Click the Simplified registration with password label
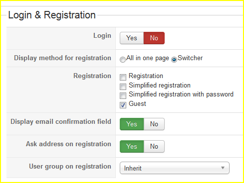The height and width of the screenshot is (183, 244). click(x=181, y=94)
